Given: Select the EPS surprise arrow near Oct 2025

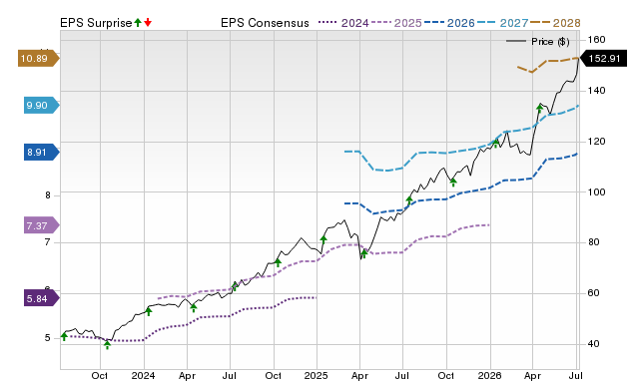Looking at the screenshot, I should [453, 182].
